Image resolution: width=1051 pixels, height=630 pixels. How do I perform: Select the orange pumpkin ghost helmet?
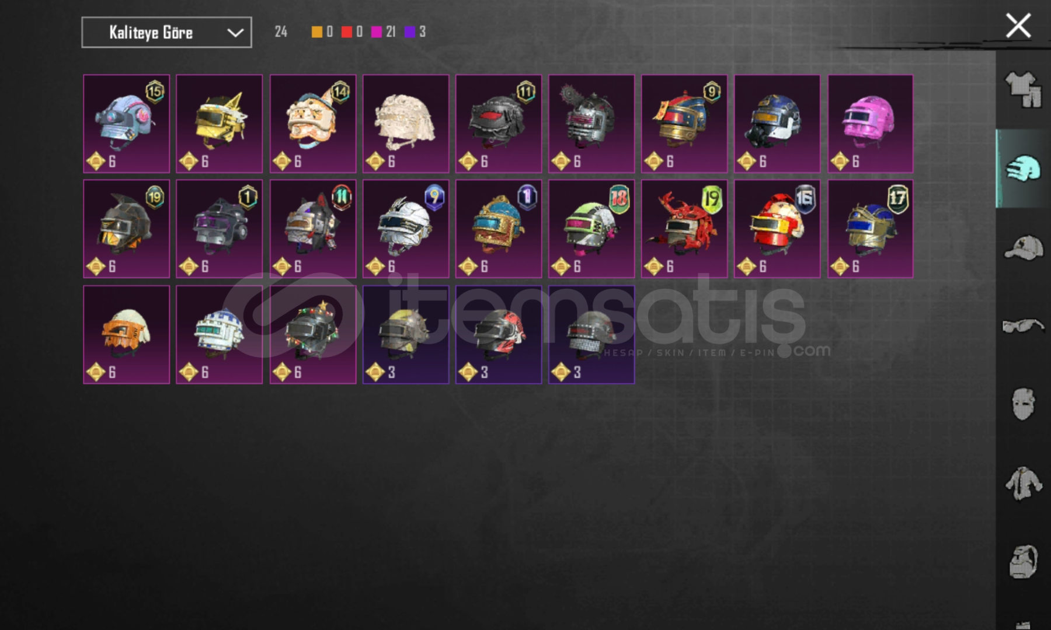[x=127, y=334]
